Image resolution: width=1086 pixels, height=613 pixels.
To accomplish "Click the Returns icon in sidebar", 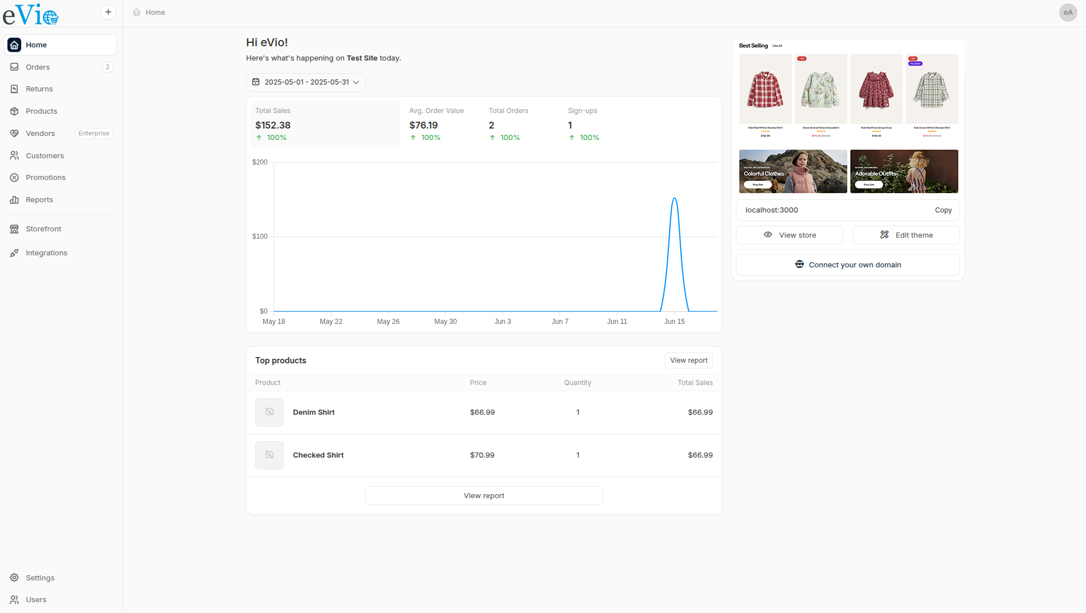I will [14, 89].
